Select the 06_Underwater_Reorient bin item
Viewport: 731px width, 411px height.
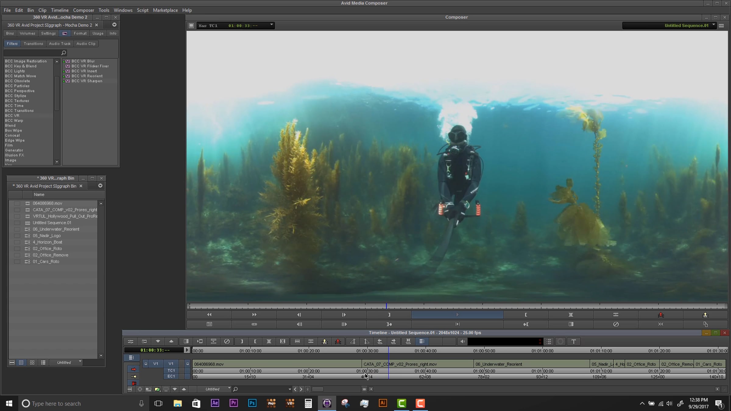[56, 229]
